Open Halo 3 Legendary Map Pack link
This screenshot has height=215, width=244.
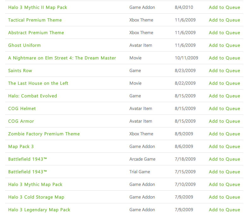(39, 210)
